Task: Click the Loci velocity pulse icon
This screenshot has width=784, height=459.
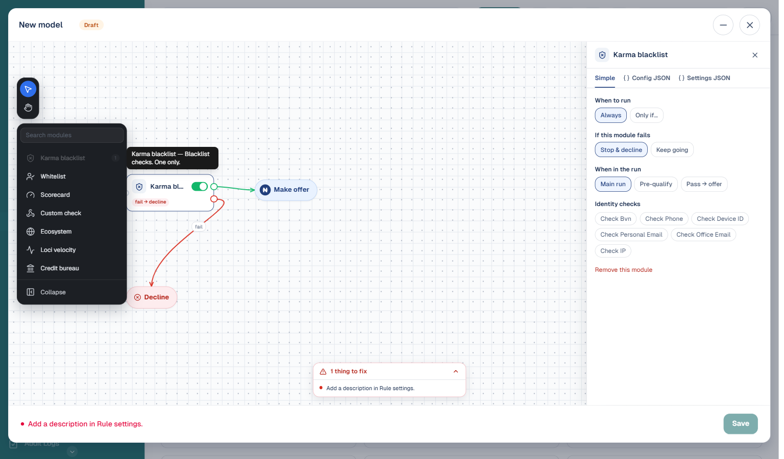Action: 31,250
